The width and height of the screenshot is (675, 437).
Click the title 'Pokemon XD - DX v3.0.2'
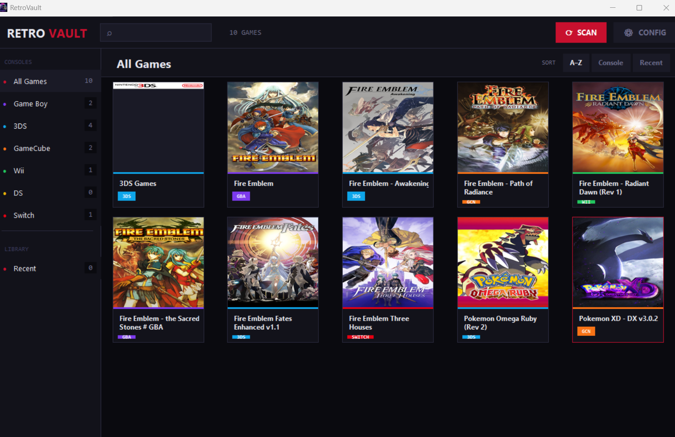[x=618, y=318]
